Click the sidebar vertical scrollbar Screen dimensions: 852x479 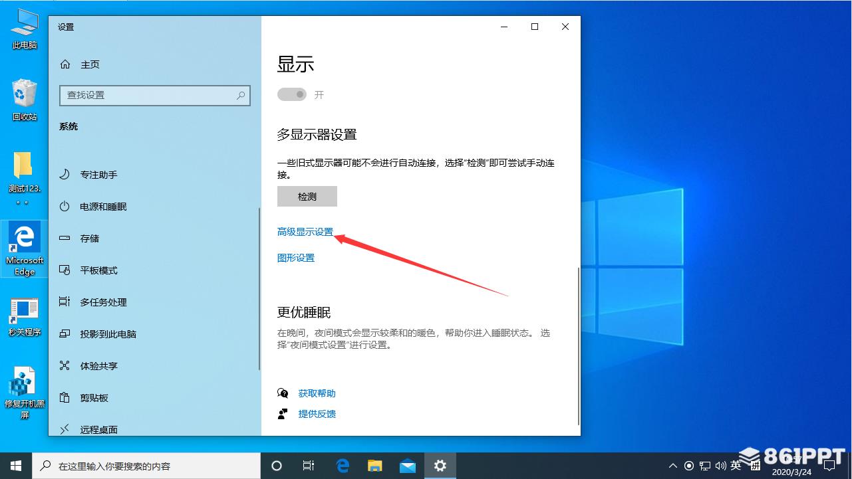tap(259, 289)
